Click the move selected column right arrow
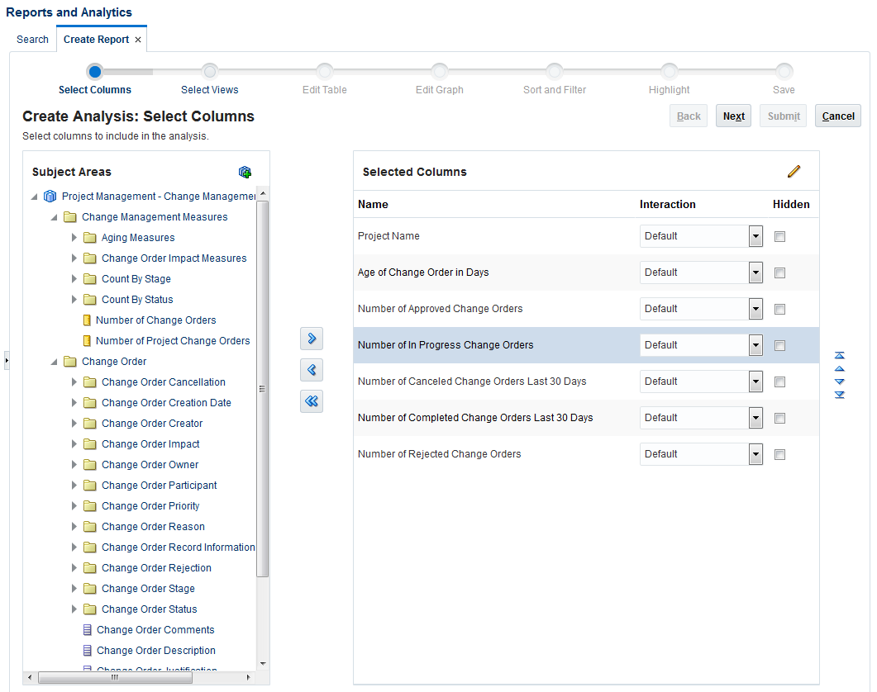 point(312,339)
